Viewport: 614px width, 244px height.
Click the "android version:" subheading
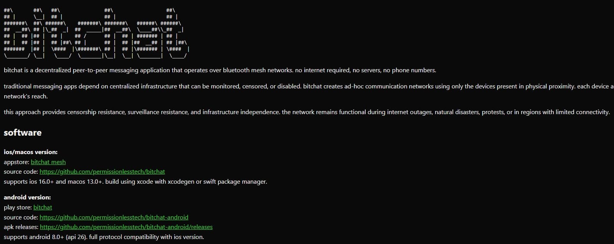27,198
